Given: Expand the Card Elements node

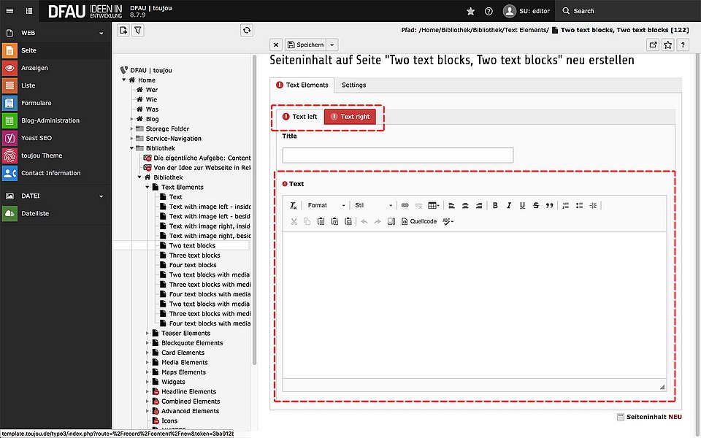Looking at the screenshot, I should 148,353.
